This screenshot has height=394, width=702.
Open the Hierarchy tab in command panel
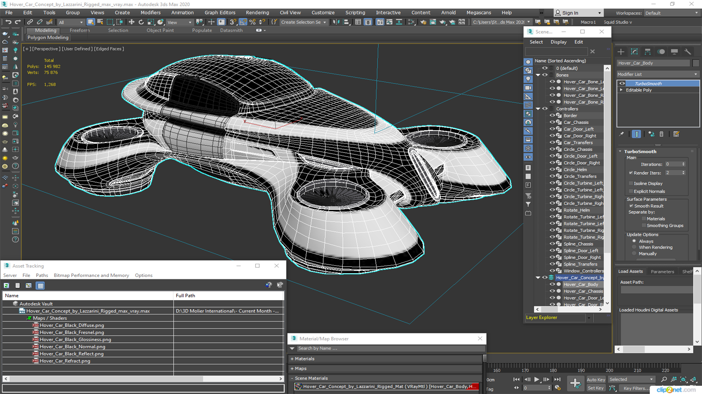pyautogui.click(x=648, y=52)
